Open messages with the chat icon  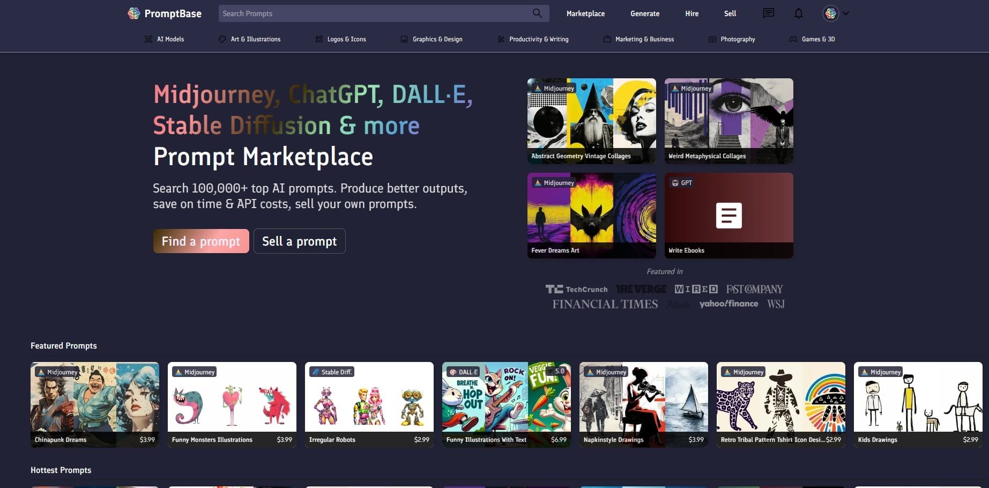(768, 13)
